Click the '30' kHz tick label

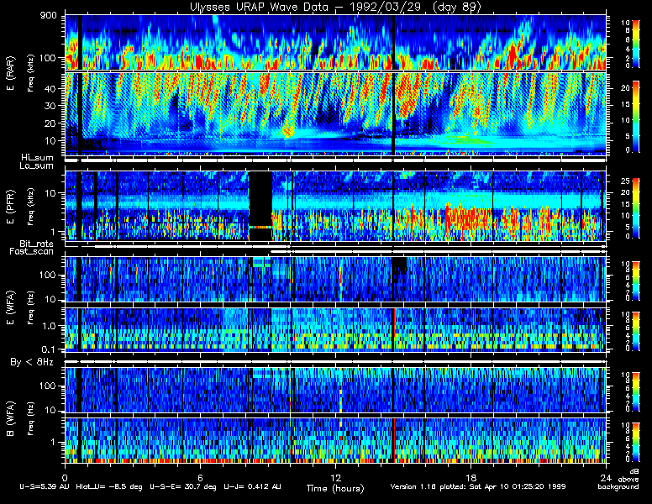(x=50, y=106)
